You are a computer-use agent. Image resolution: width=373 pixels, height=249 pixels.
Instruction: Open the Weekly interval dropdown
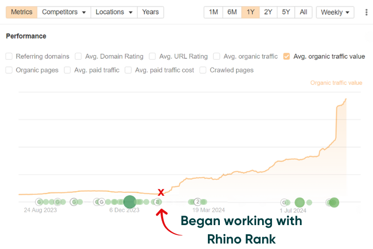click(335, 12)
